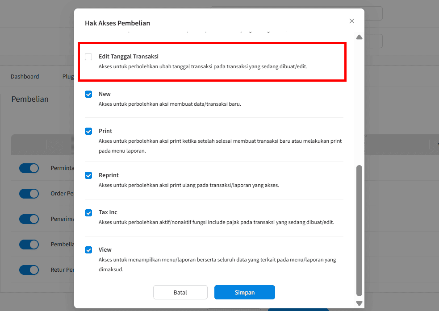Toggle the Pembelian row switch
Screen dimensions: 439x311
pos(29,245)
